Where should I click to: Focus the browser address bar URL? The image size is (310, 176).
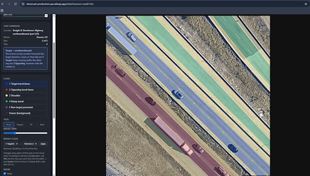(60, 4)
